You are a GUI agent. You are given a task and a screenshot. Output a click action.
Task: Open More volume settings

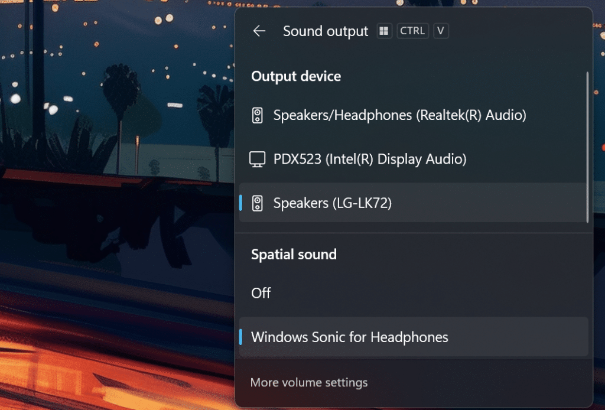coord(309,383)
